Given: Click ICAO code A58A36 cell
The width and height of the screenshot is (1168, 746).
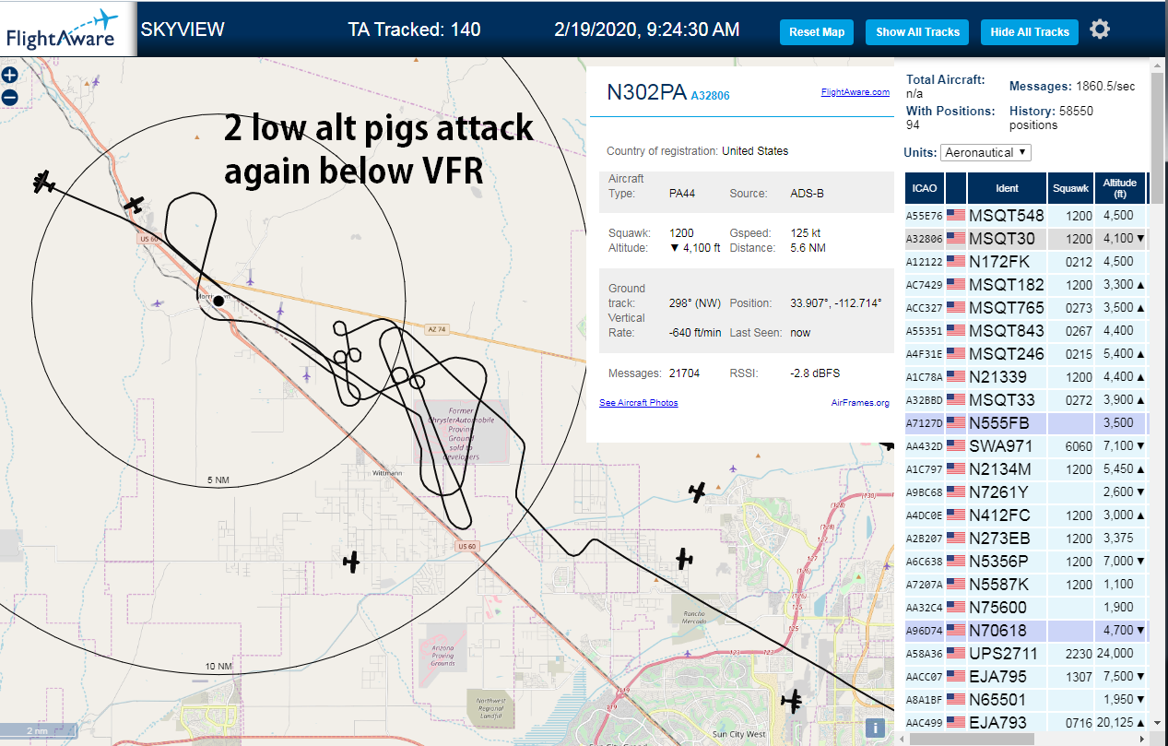Looking at the screenshot, I should 925,654.
